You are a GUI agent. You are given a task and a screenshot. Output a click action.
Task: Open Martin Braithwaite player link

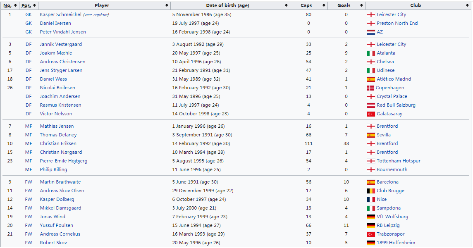click(x=60, y=181)
